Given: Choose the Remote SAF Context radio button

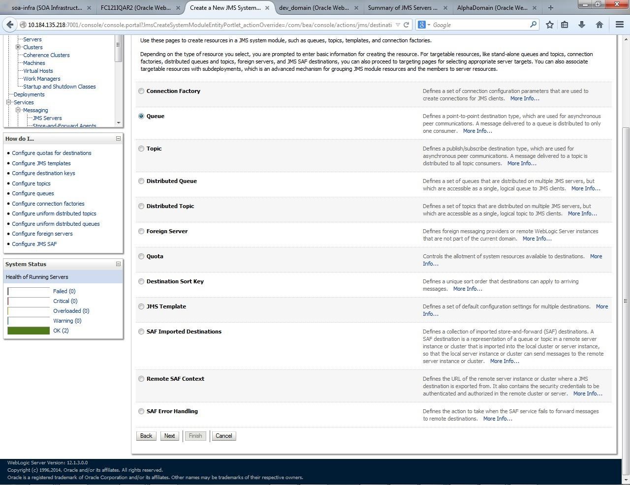Looking at the screenshot, I should pos(141,379).
